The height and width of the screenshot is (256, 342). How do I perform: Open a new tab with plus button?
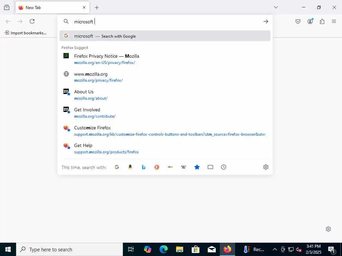pos(97,8)
